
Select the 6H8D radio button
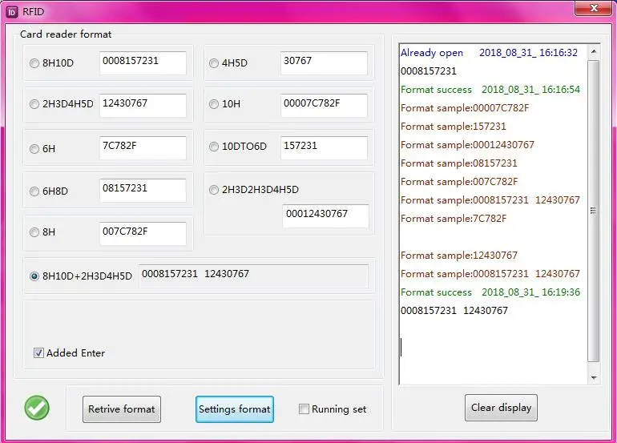tap(34, 191)
